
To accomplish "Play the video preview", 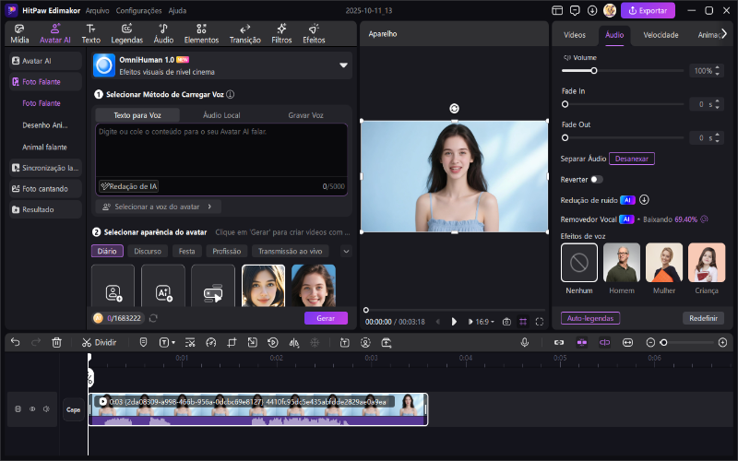I will [x=454, y=322].
